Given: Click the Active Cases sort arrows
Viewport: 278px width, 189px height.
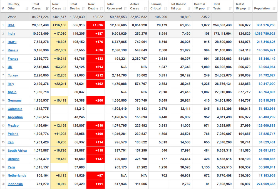Looking at the screenshot, I should click(x=145, y=9).
